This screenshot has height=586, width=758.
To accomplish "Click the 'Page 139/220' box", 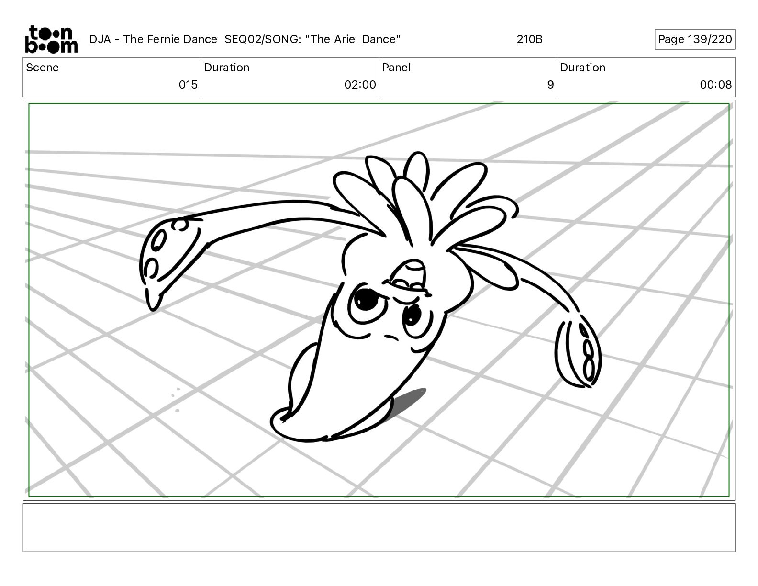I will coord(695,39).
